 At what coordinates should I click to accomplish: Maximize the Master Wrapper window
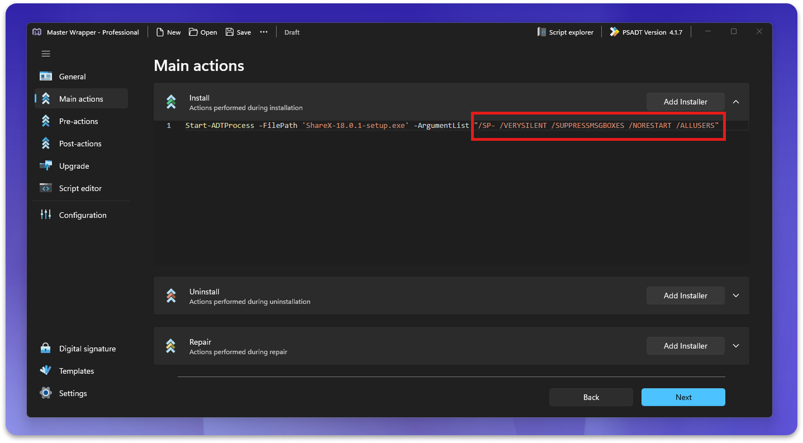[734, 32]
